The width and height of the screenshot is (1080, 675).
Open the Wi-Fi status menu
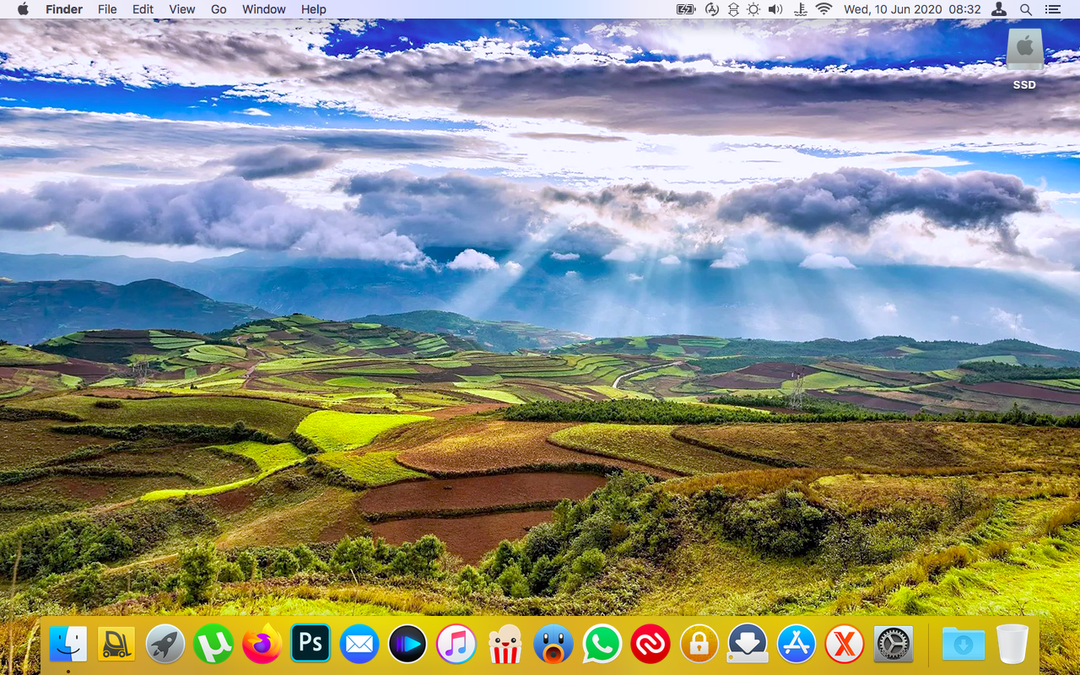click(x=824, y=9)
